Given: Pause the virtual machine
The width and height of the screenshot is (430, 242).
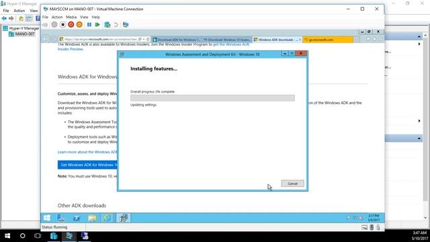Looking at the screenshot, I should click(89, 25).
